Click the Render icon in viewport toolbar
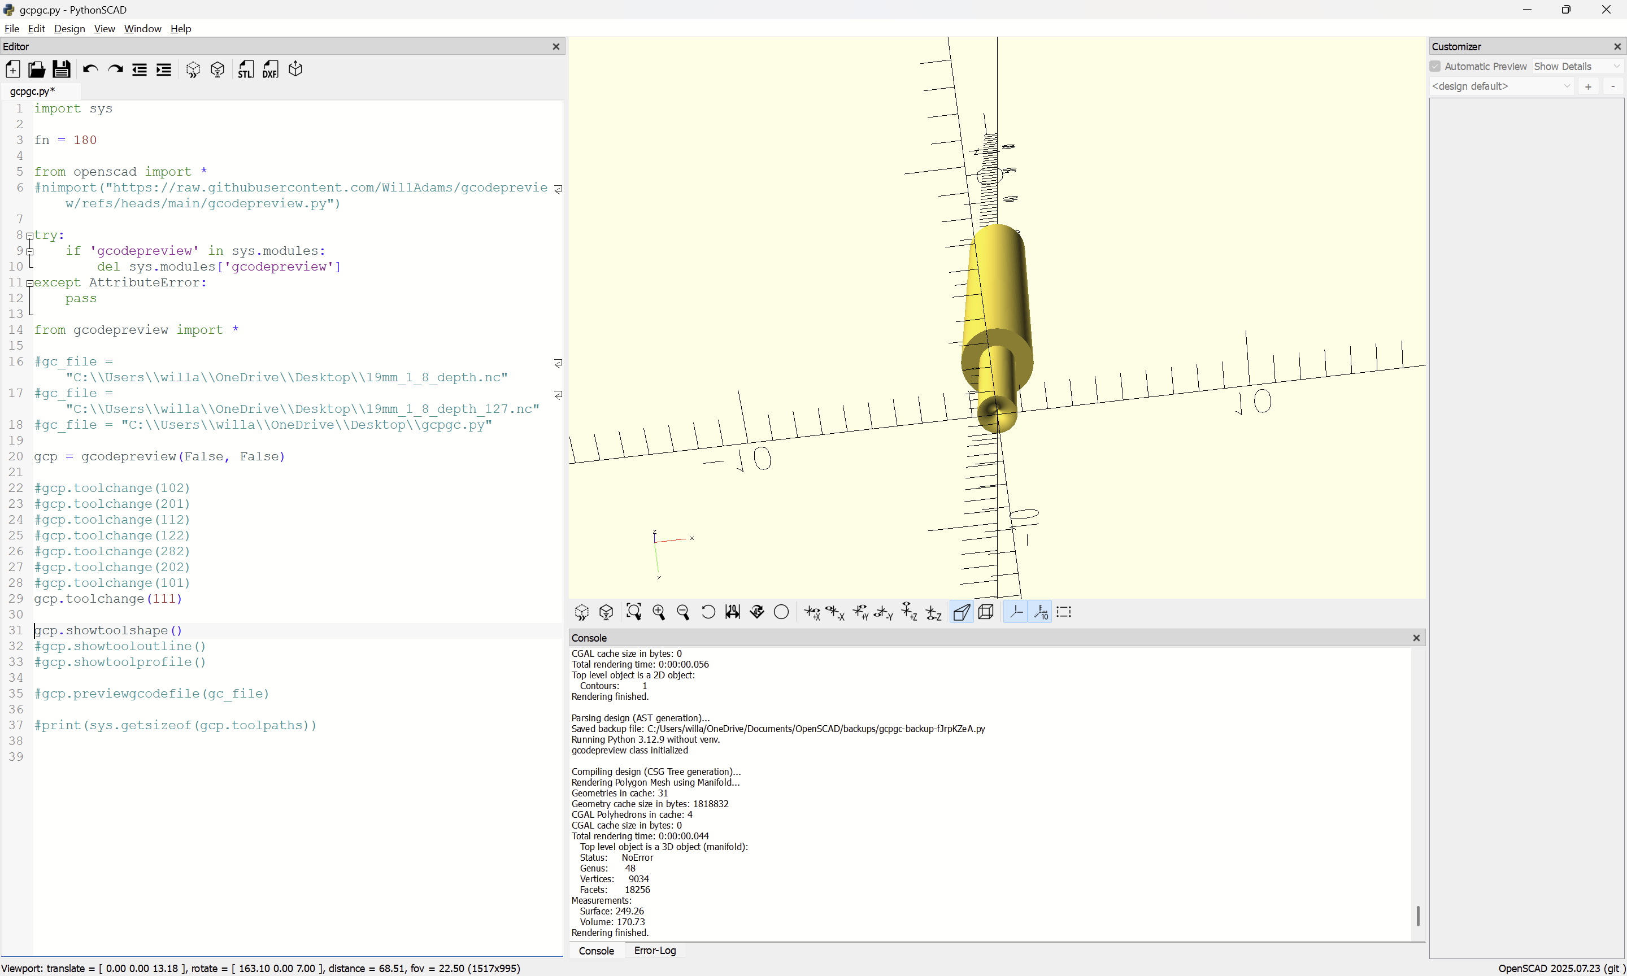The width and height of the screenshot is (1627, 976). [606, 612]
